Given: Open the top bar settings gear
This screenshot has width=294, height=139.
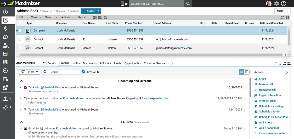Looking at the screenshot, I should (276, 4).
